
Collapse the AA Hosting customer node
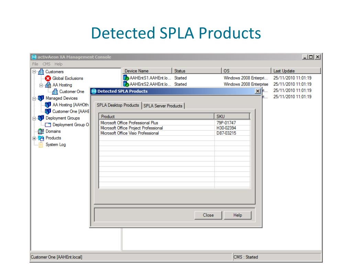[41, 85]
